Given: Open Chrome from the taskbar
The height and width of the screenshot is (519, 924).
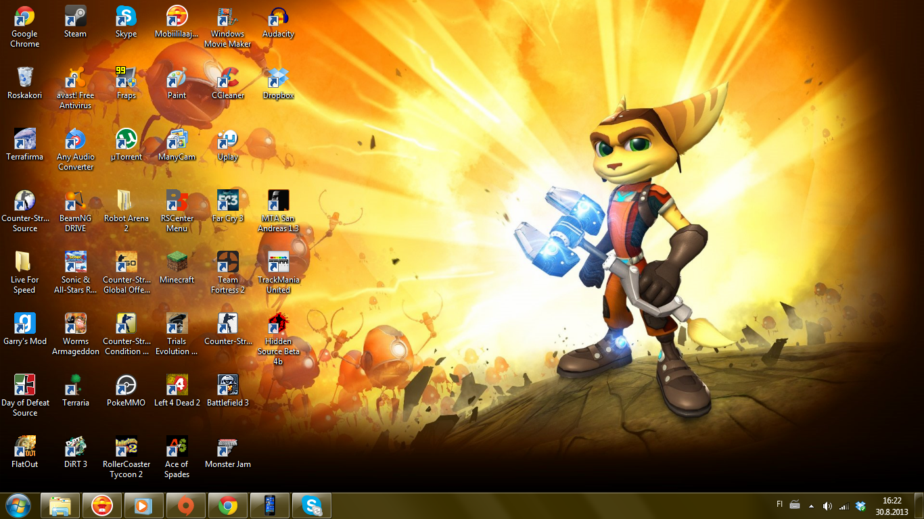Looking at the screenshot, I should 228,505.
